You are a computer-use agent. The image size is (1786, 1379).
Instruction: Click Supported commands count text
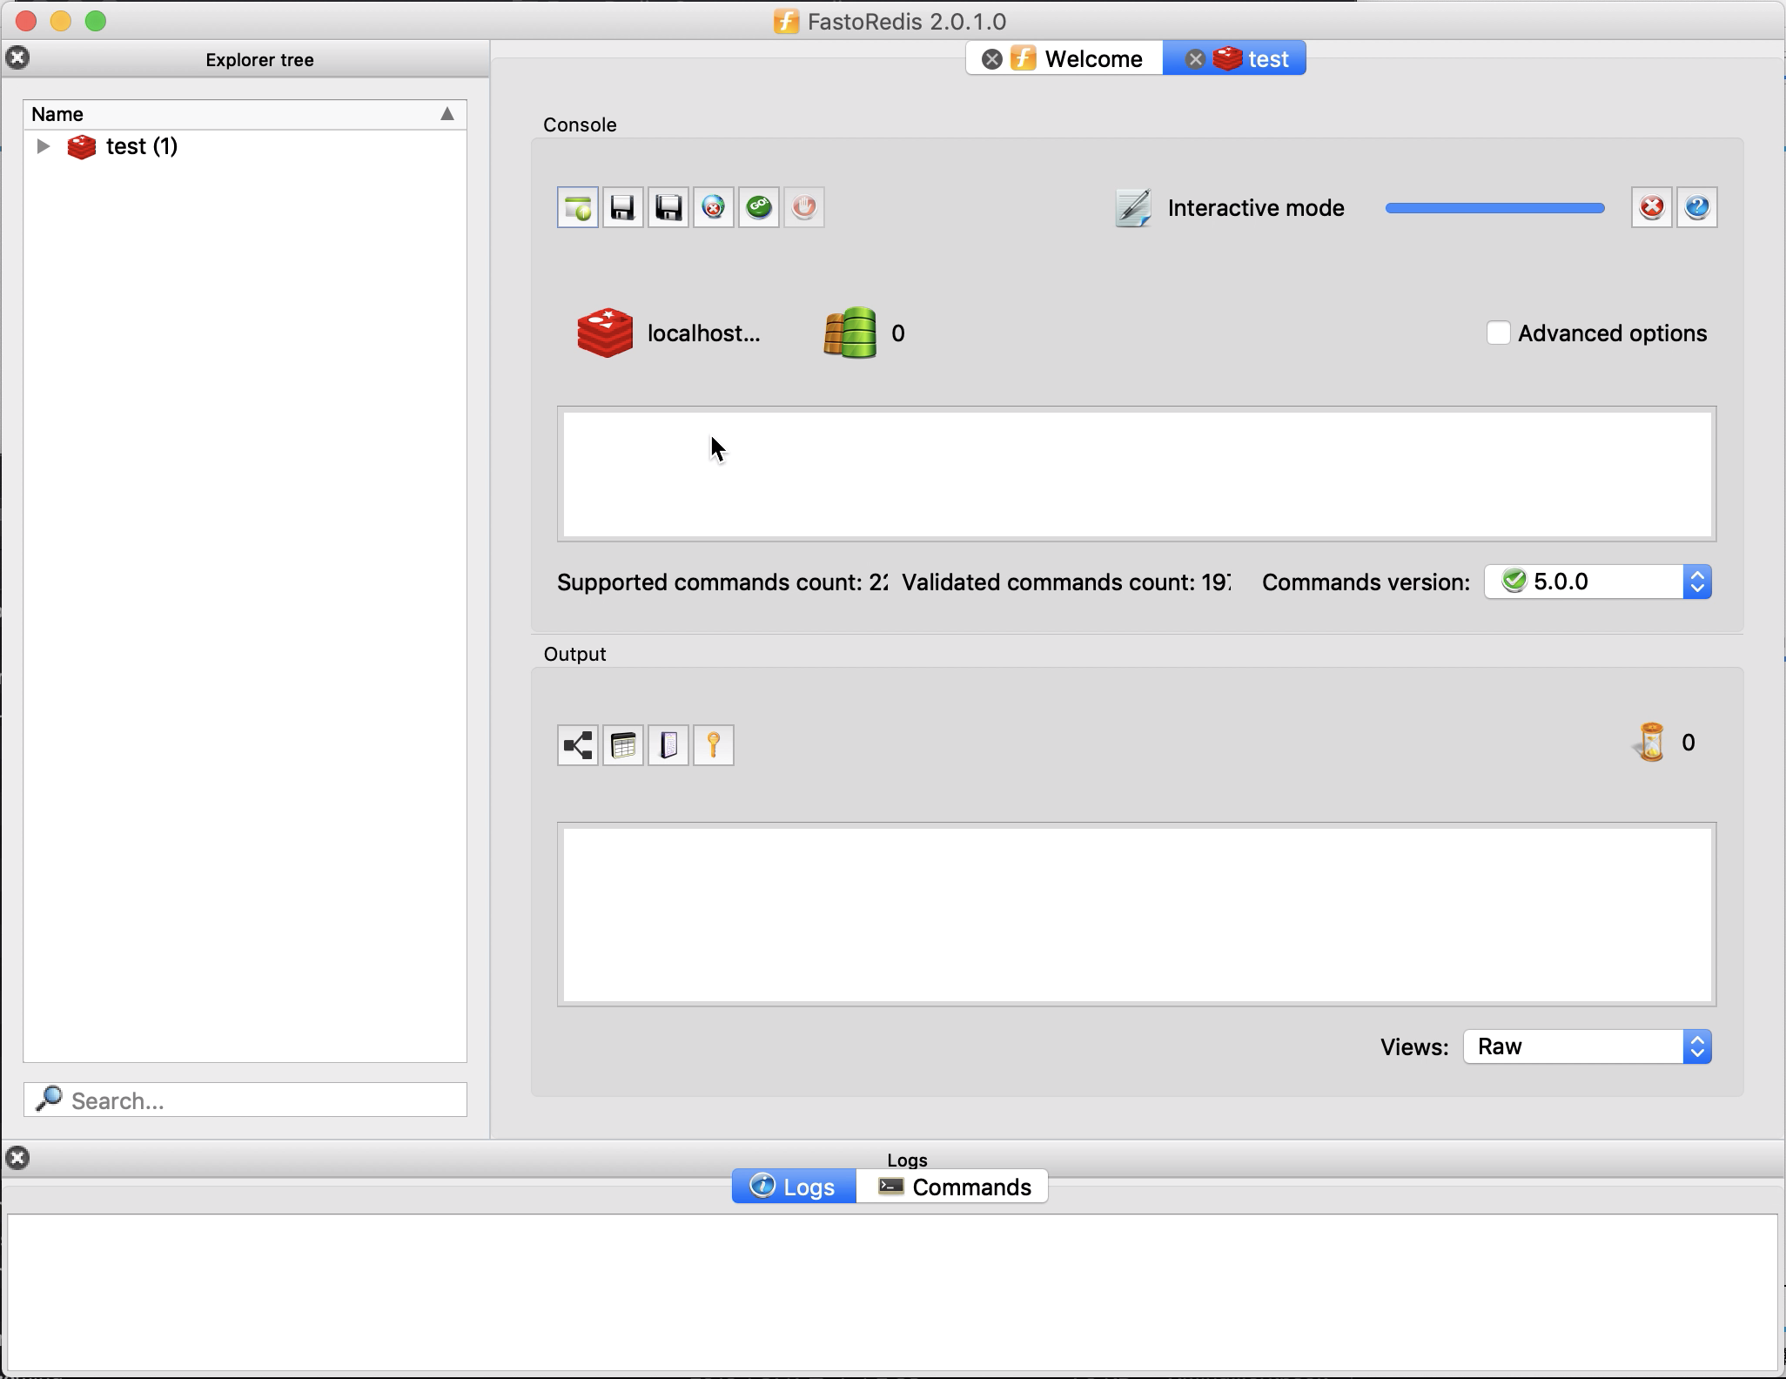(x=722, y=582)
